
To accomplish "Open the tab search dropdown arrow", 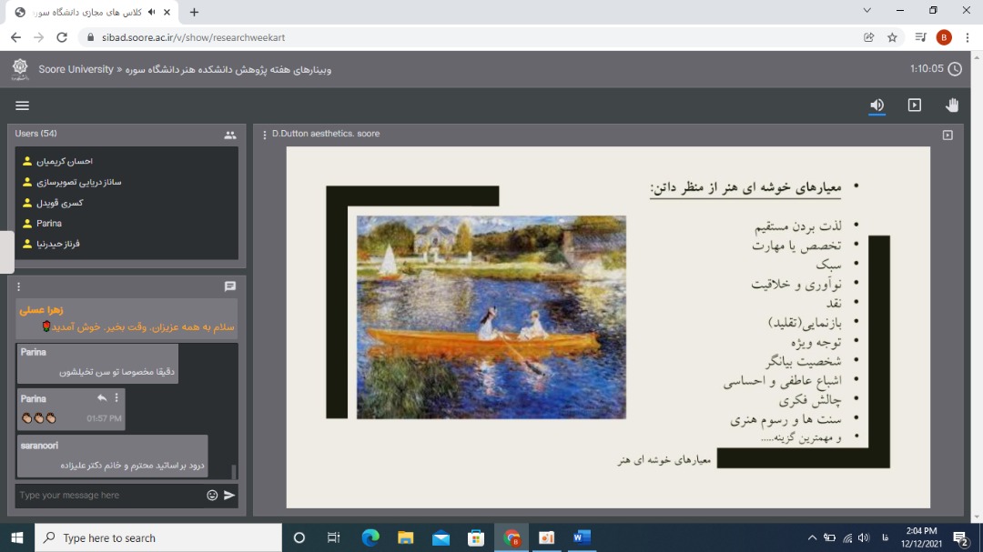I will [867, 11].
